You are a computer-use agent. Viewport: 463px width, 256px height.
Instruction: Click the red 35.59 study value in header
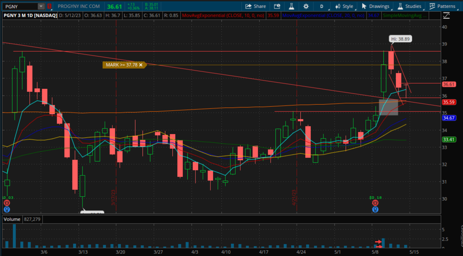273,15
